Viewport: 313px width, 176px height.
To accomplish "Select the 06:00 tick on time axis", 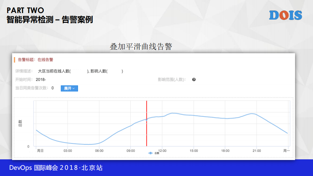I will [99, 151].
